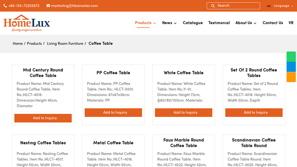
Task: Call phone number +86-135-72205873
Action: tap(24, 6)
